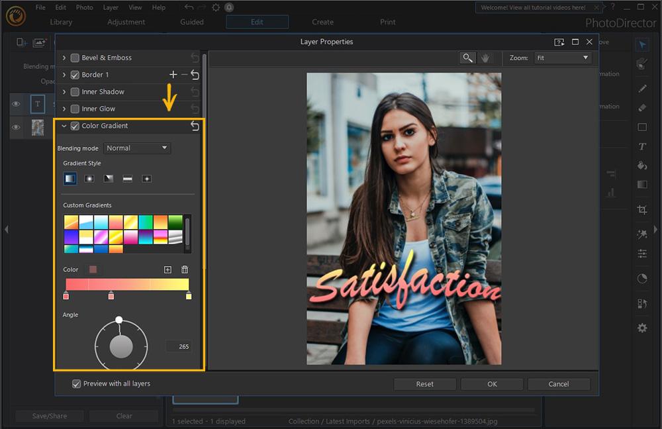Click the OK button
662x429 pixels.
click(492, 384)
